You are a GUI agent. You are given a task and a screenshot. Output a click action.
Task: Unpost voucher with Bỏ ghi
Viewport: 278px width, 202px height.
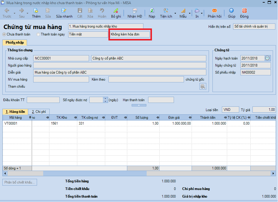116,13
